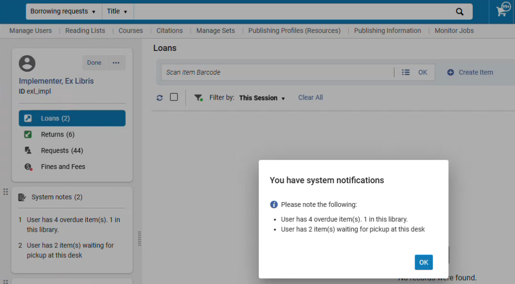The width and height of the screenshot is (515, 284).
Task: Open Courses menu item
Action: pos(131,30)
